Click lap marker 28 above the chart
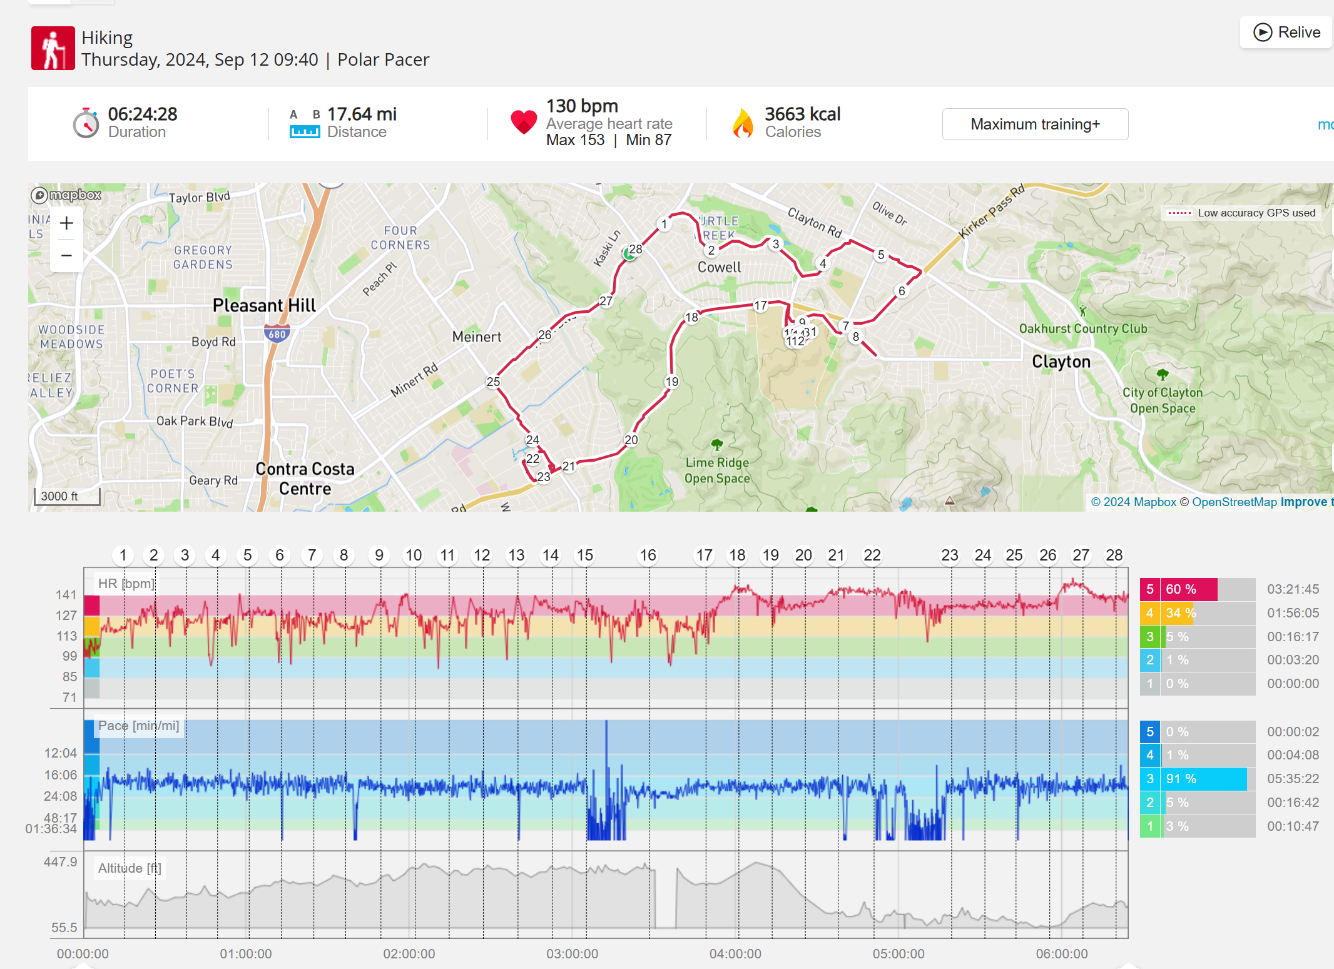The width and height of the screenshot is (1334, 969). (x=1114, y=555)
